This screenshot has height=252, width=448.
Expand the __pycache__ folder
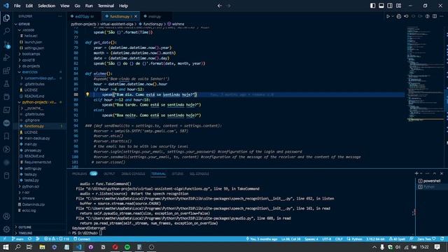34,108
